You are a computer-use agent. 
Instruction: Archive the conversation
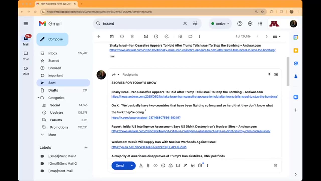point(112,36)
